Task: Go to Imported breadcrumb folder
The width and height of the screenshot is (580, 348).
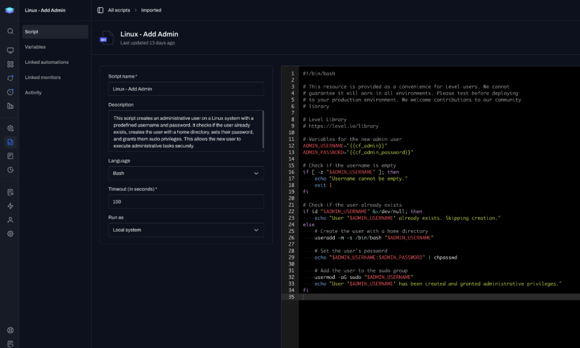Action: (151, 10)
